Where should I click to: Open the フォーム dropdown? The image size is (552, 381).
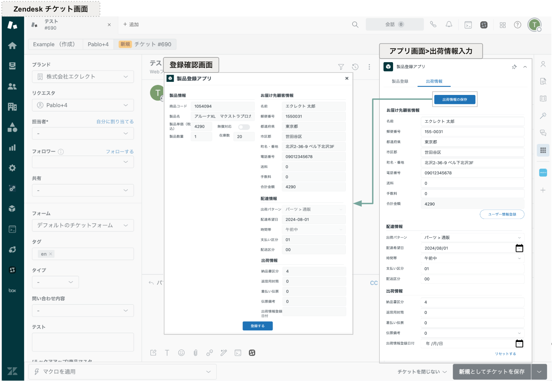[x=83, y=225]
